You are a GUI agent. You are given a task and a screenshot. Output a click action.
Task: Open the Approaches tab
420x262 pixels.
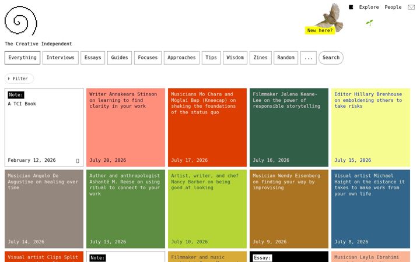coord(181,58)
